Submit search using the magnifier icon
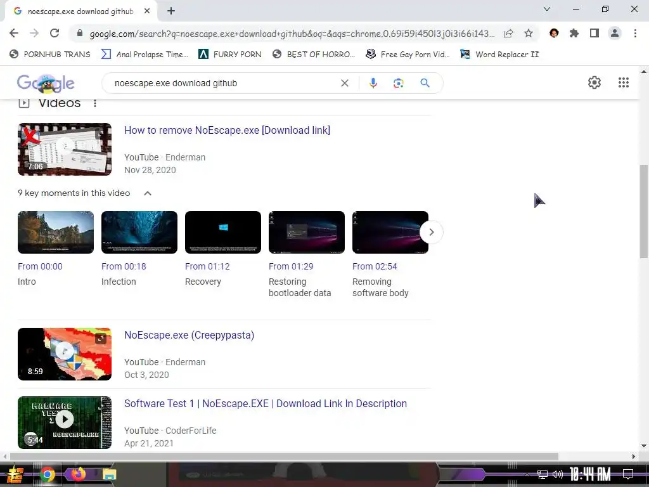Viewport: 649px width, 487px height. click(425, 83)
